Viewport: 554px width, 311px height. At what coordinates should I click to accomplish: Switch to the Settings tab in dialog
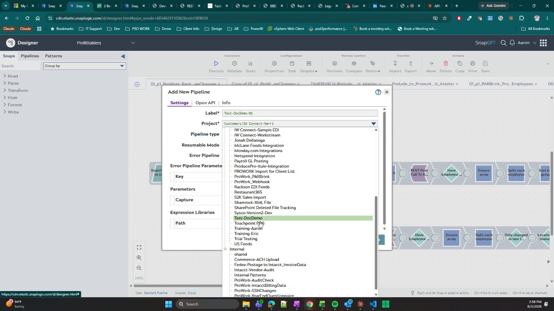click(179, 103)
